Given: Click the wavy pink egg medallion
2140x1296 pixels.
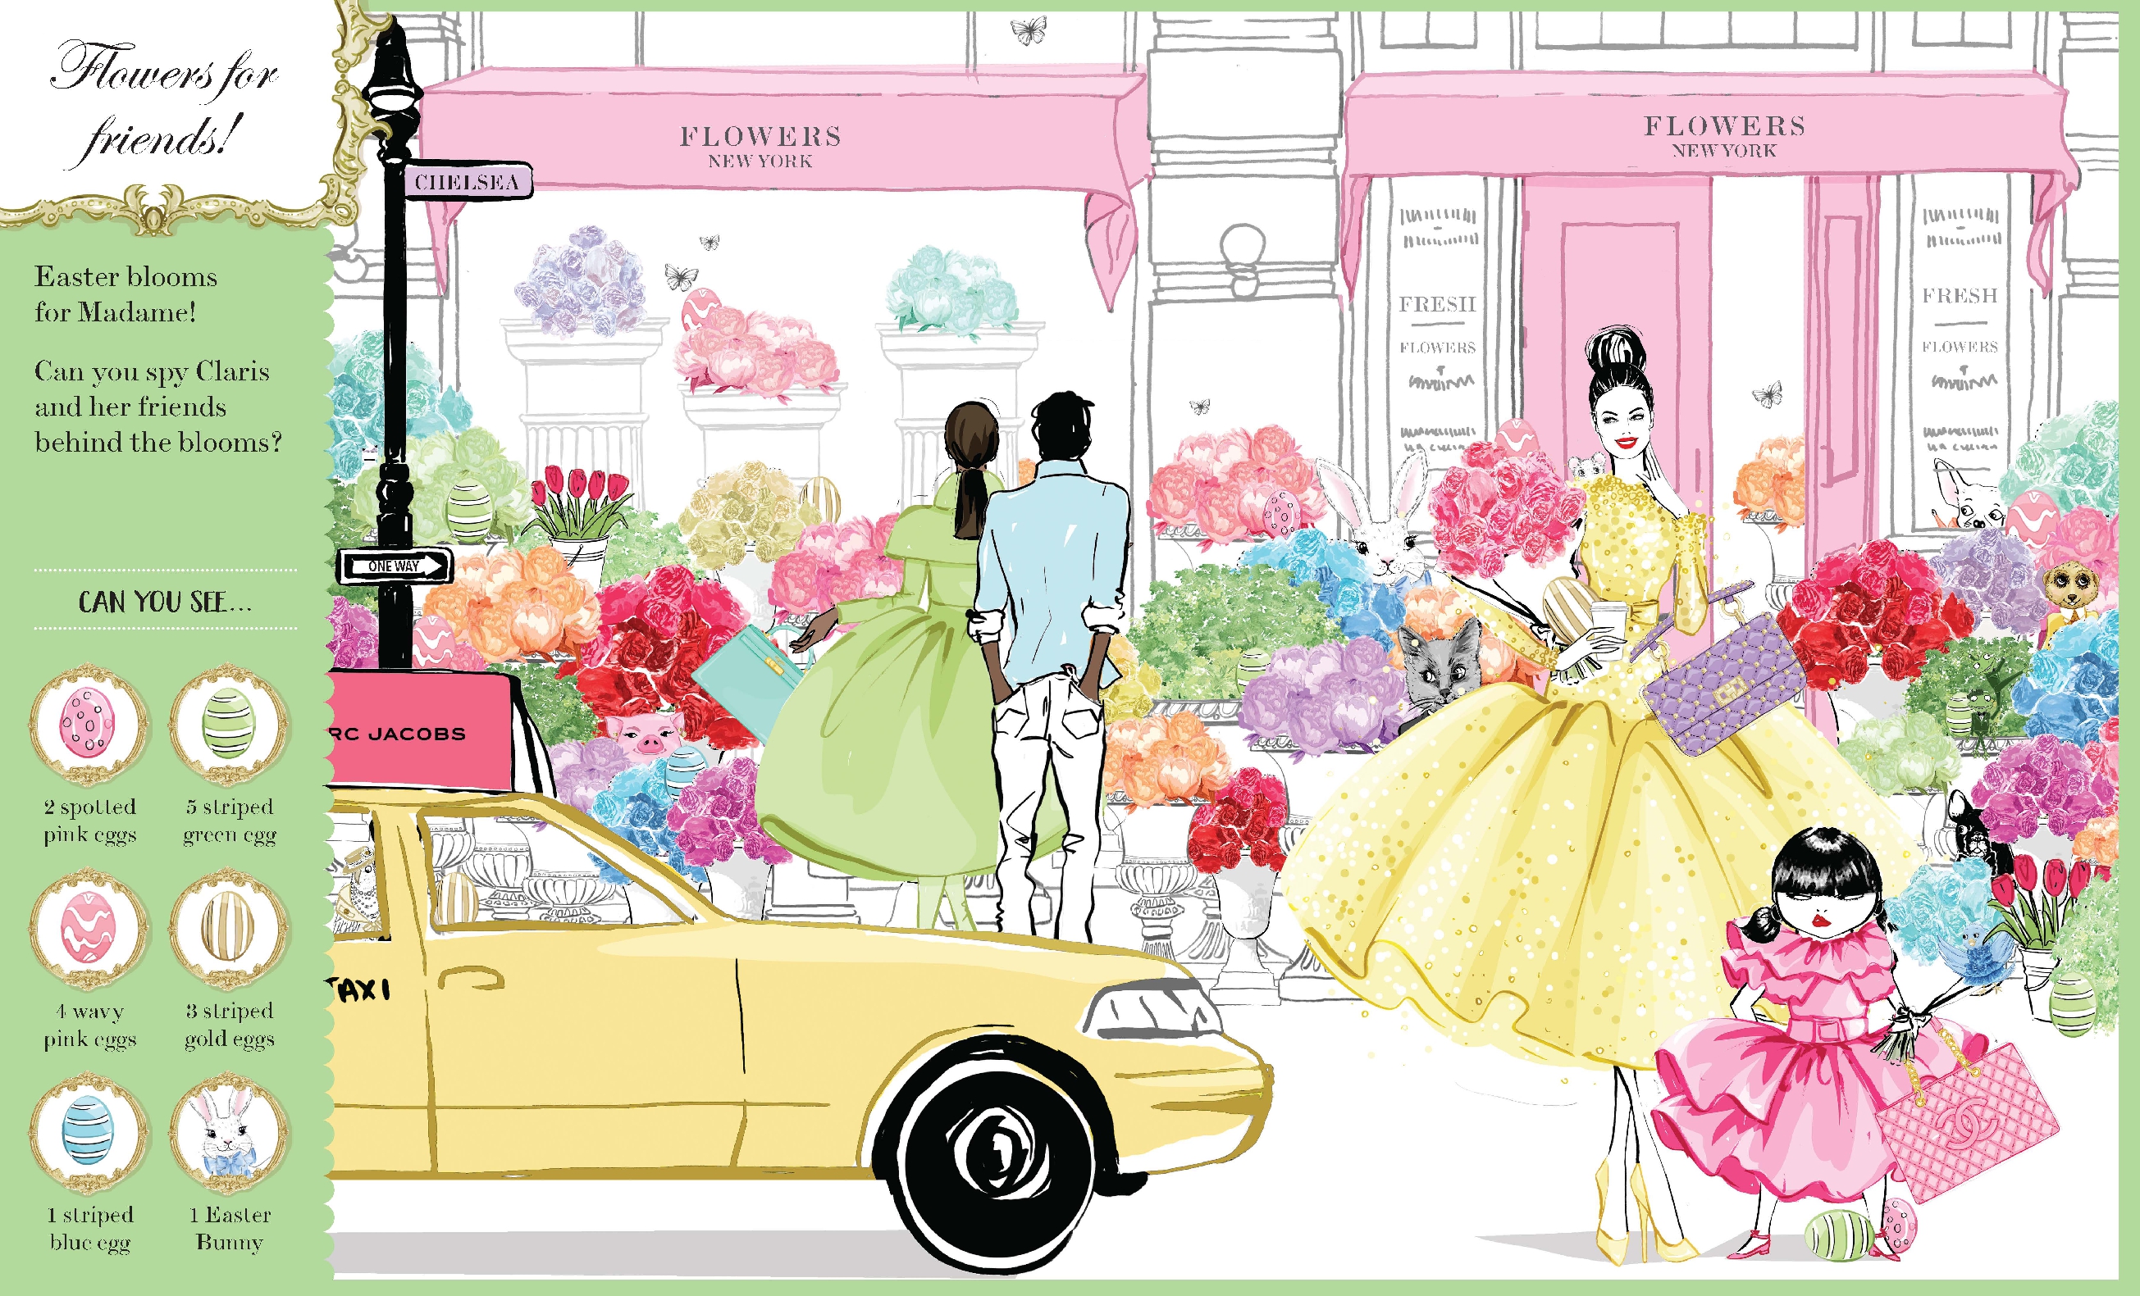Looking at the screenshot, I should pyautogui.click(x=87, y=926).
